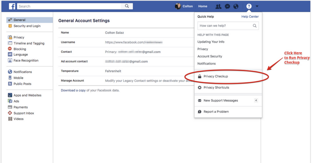This screenshot has width=313, height=163.
Task: Select General settings in sidebar
Action: pyautogui.click(x=30, y=20)
